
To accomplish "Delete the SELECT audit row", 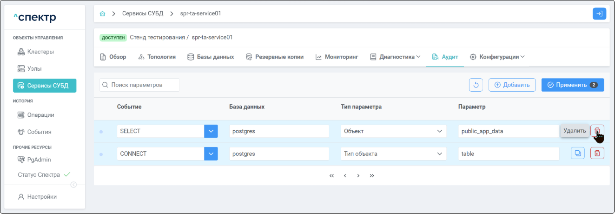I will click(597, 131).
